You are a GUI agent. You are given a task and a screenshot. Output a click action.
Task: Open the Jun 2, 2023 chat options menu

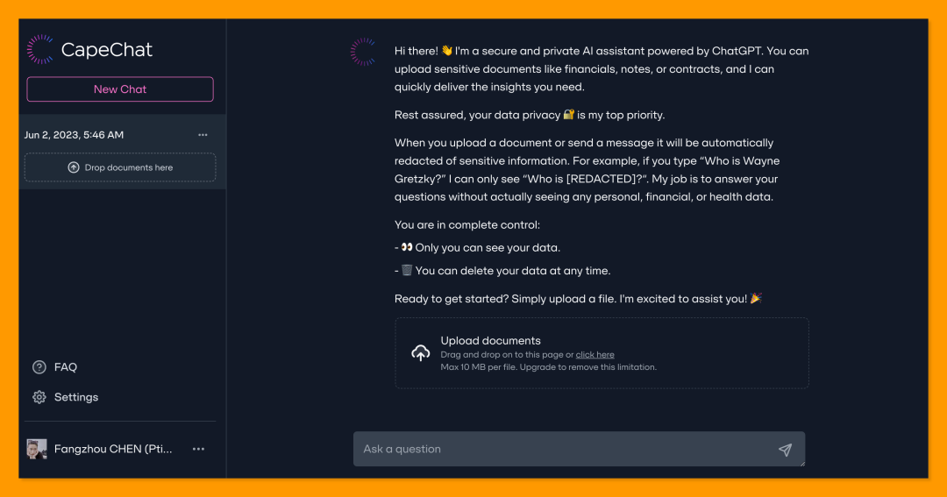[x=203, y=135]
